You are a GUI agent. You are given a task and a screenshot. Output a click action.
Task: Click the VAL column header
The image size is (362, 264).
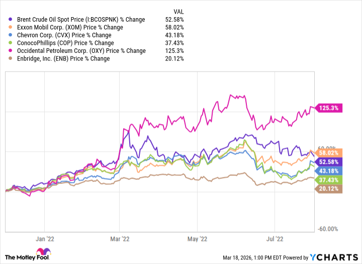177,12
